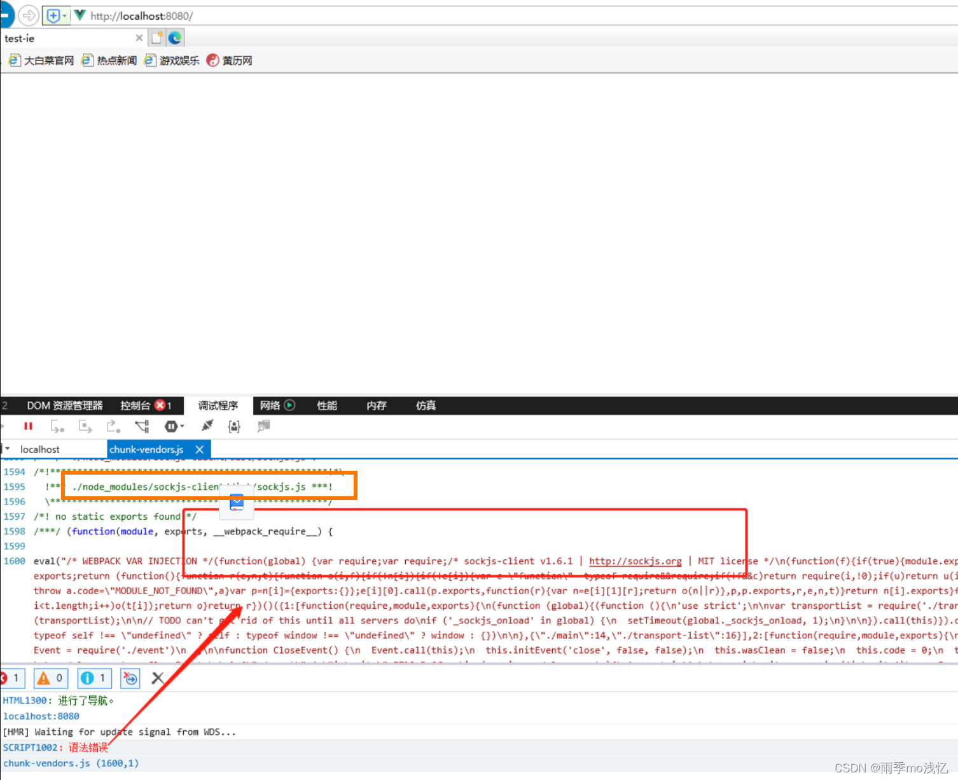
Task: Open the exception settings dropdown arrow
Action: tap(182, 426)
